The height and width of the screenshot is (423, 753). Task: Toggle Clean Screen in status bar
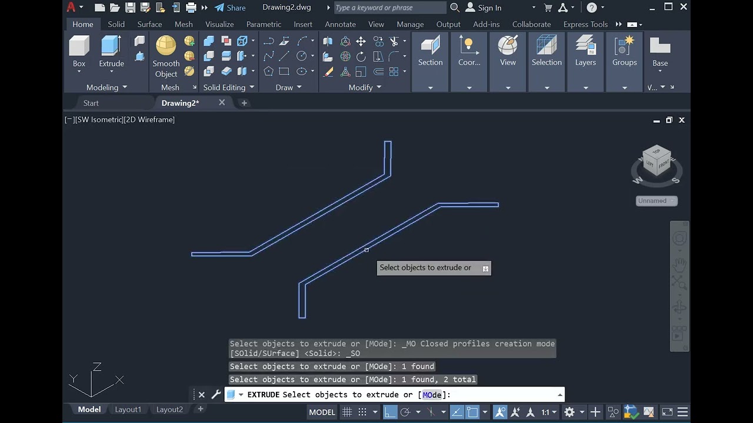(x=667, y=412)
